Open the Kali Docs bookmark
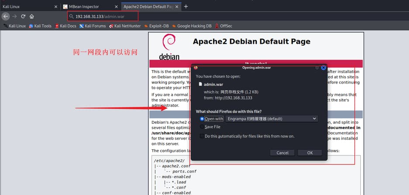 [x=65, y=26]
